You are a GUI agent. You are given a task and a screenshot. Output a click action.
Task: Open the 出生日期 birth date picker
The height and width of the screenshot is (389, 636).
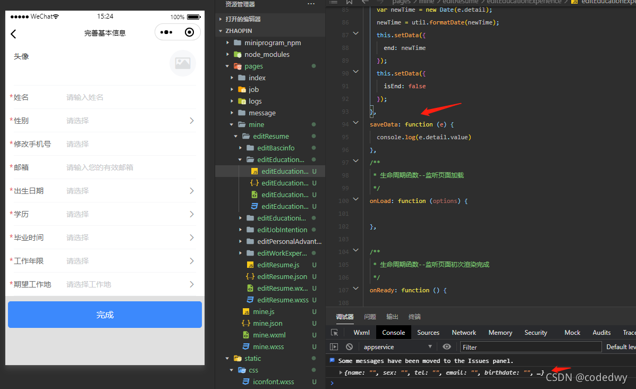point(105,191)
